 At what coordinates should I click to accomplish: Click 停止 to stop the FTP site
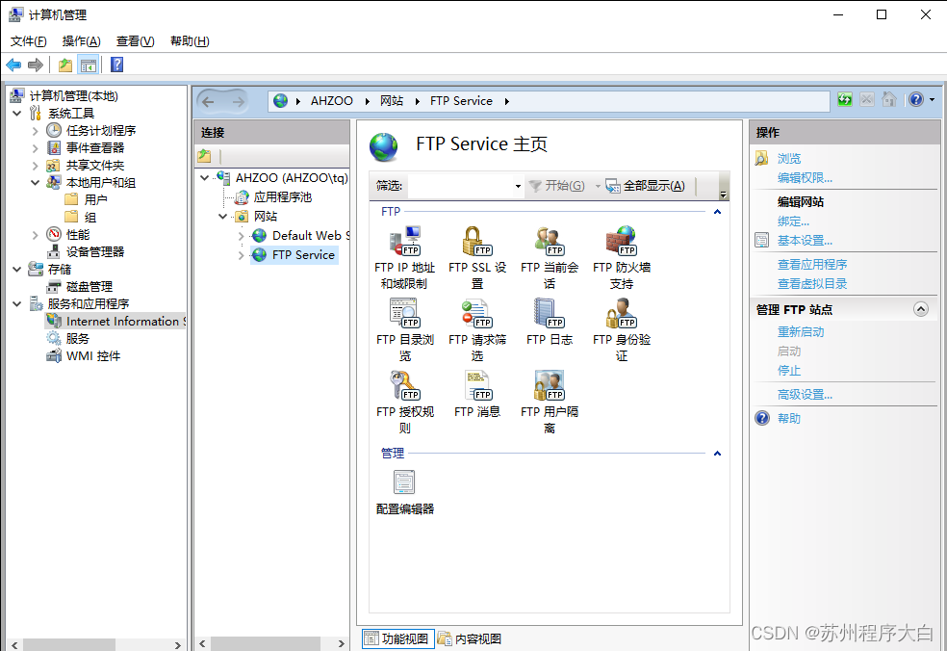789,371
